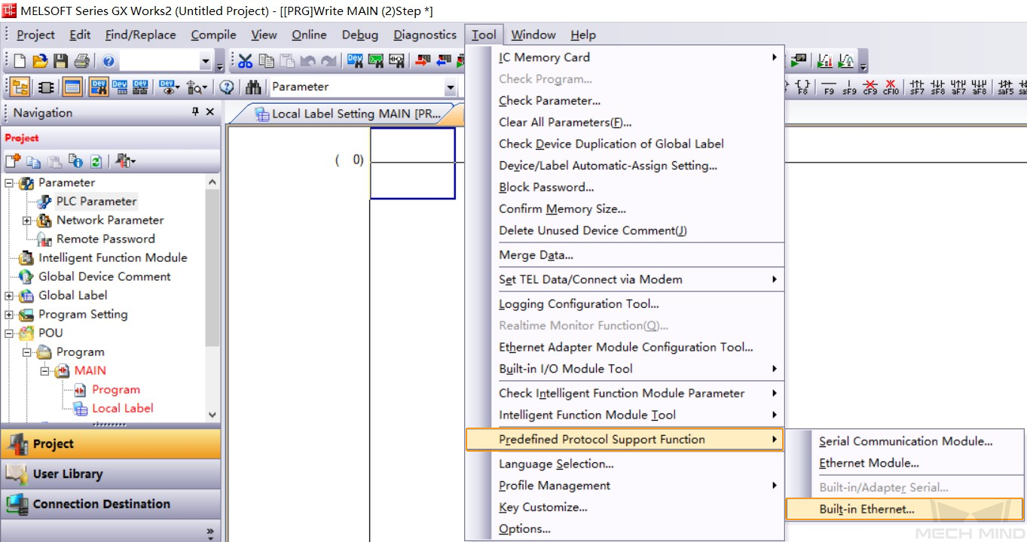Viewport: 1027px width, 542px height.
Task: Click the Navigation panel overflow chevron at bottom
Action: [x=210, y=532]
